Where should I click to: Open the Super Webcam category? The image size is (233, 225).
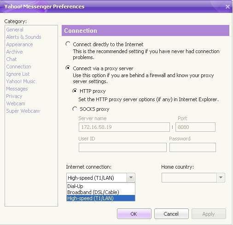(x=23, y=111)
